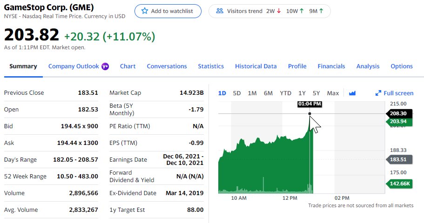
Task: Click the EPS value -0.99
Action: [196, 143]
